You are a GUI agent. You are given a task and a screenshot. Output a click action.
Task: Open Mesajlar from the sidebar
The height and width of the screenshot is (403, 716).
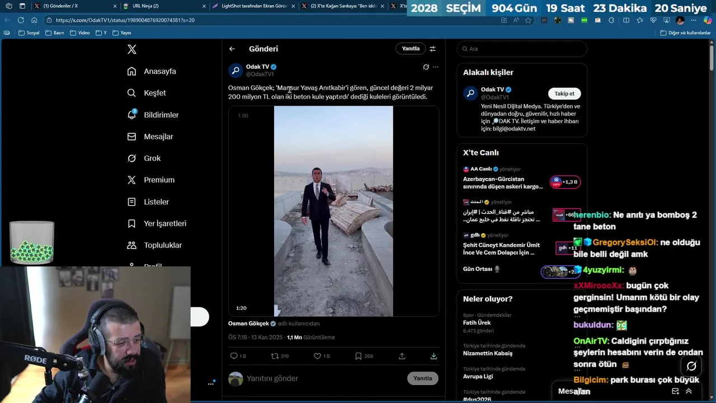tap(150, 137)
